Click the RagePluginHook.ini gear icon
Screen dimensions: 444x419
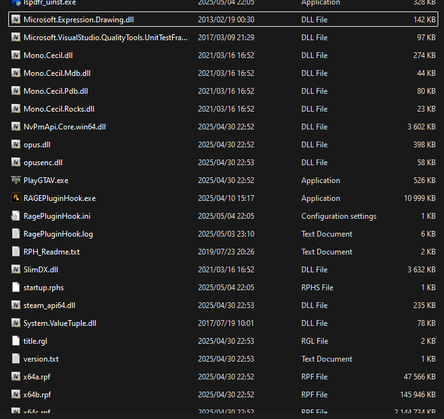[x=15, y=216]
